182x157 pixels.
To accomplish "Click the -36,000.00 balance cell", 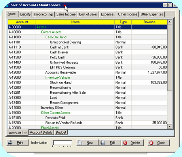I will click(159, 57).
